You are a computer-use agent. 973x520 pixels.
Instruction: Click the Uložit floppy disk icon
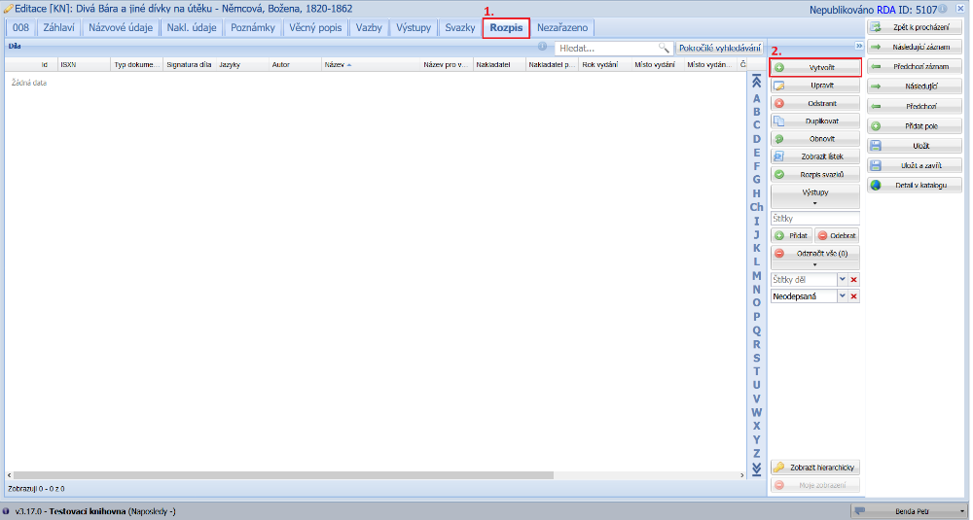[876, 145]
